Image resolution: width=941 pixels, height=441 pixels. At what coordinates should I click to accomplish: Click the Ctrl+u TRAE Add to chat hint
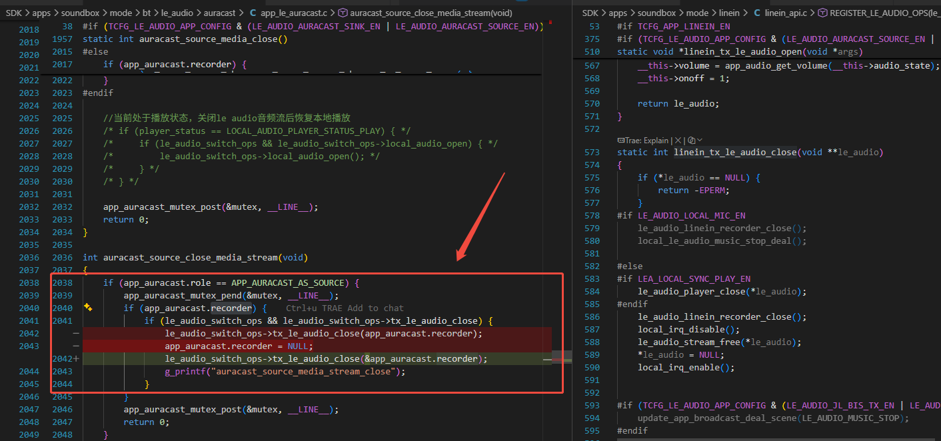(345, 308)
